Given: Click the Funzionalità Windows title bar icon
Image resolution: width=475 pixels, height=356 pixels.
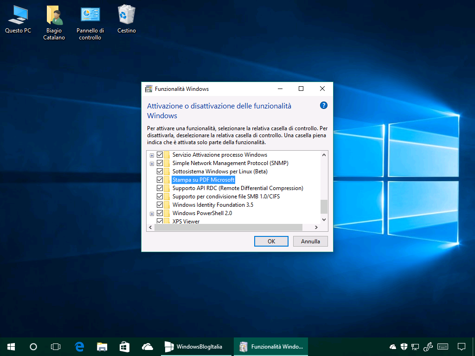Looking at the screenshot, I should 148,89.
